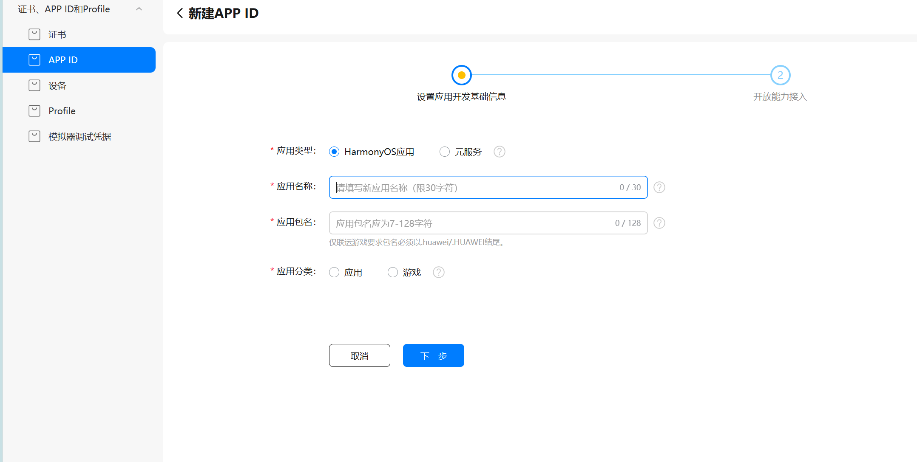Click the 模拟器调试凭据 sidebar icon
Image resolution: width=917 pixels, height=462 pixels.
34,136
